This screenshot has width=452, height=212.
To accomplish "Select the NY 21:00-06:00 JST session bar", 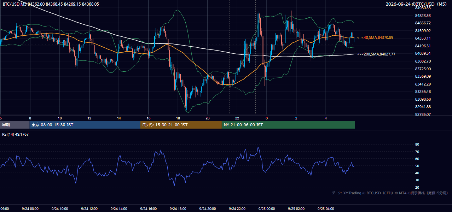I will 288,125.
